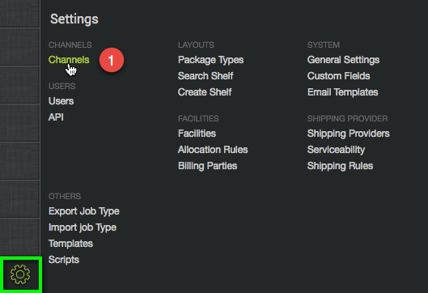The width and height of the screenshot is (428, 293).
Task: Open General Settings under System
Action: (343, 60)
